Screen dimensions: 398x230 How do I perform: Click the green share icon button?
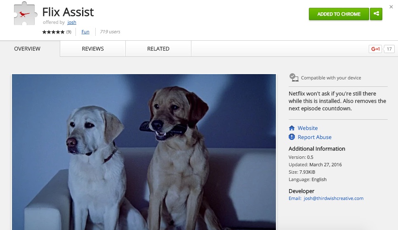tap(376, 14)
